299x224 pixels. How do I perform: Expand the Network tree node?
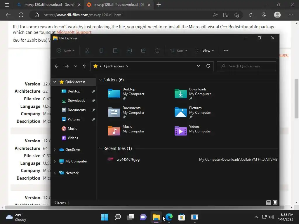point(55,173)
